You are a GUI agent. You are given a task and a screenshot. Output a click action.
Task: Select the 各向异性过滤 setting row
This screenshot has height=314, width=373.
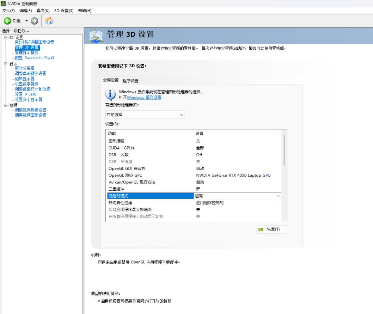tap(194, 203)
